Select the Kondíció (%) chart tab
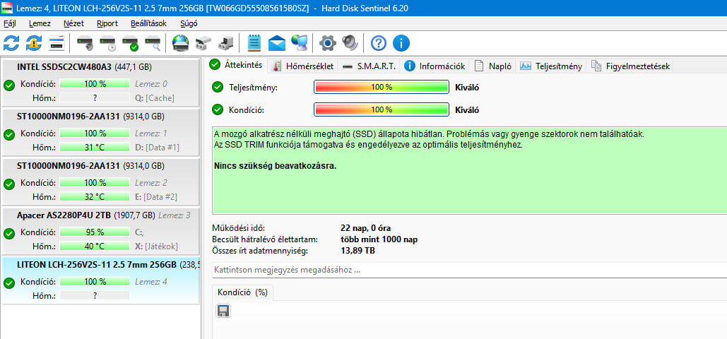 243,292
